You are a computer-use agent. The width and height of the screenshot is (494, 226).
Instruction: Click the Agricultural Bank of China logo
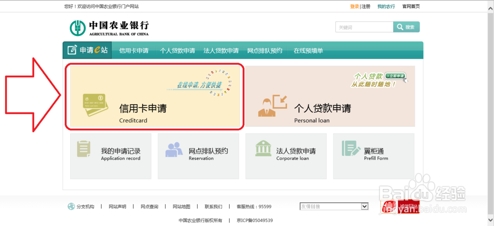pos(109,28)
